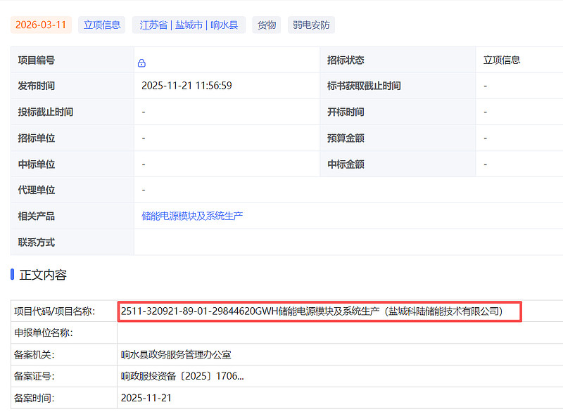
Task: Select the 响水县政务服务管理办公室 value
Action: coord(176,355)
